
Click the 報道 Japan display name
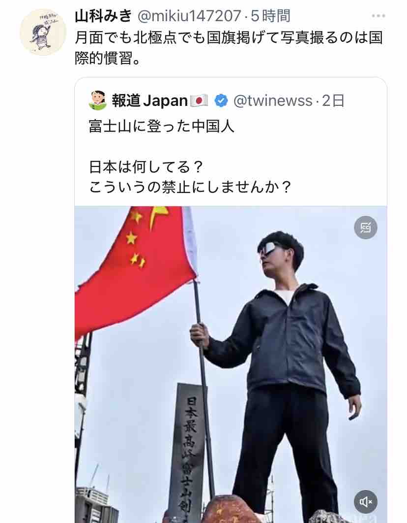coord(150,100)
